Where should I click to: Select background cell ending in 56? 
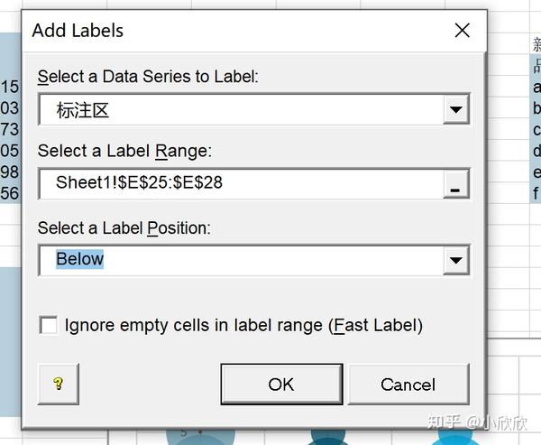coord(10,193)
